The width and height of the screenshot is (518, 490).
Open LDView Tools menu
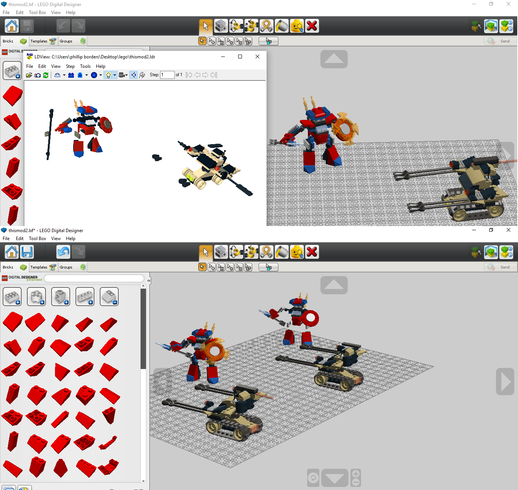point(85,66)
